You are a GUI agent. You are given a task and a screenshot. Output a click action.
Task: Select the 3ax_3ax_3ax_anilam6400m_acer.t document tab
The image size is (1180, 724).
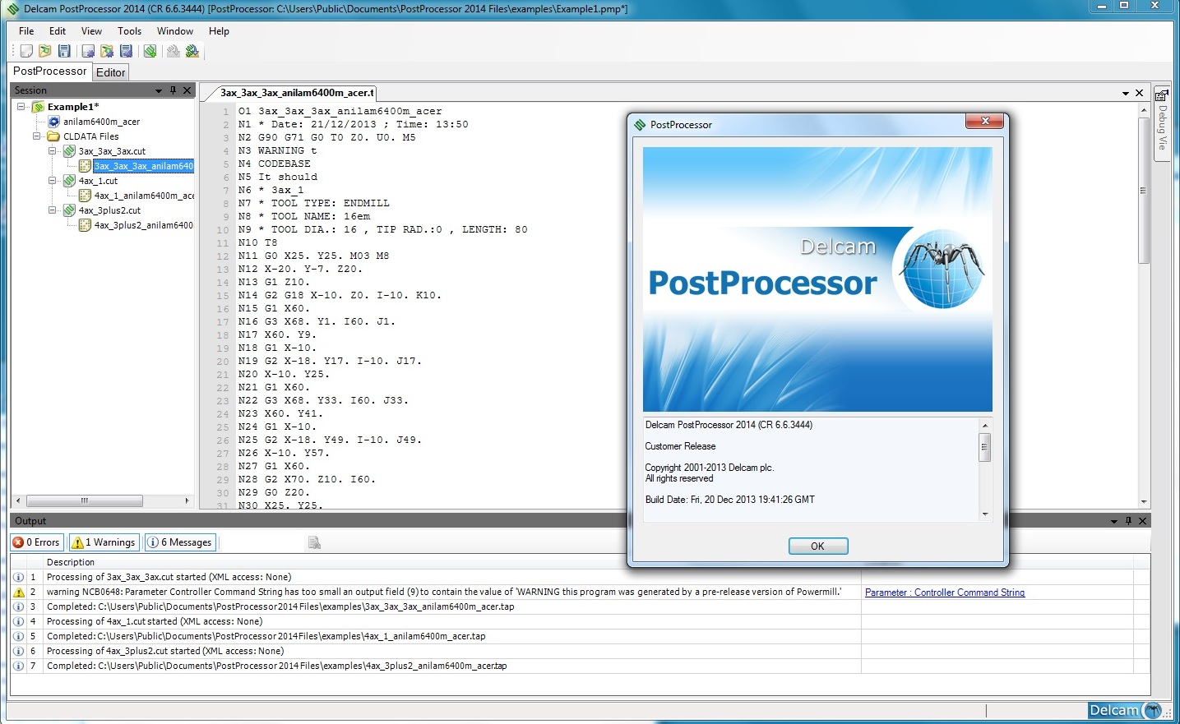coord(297,93)
